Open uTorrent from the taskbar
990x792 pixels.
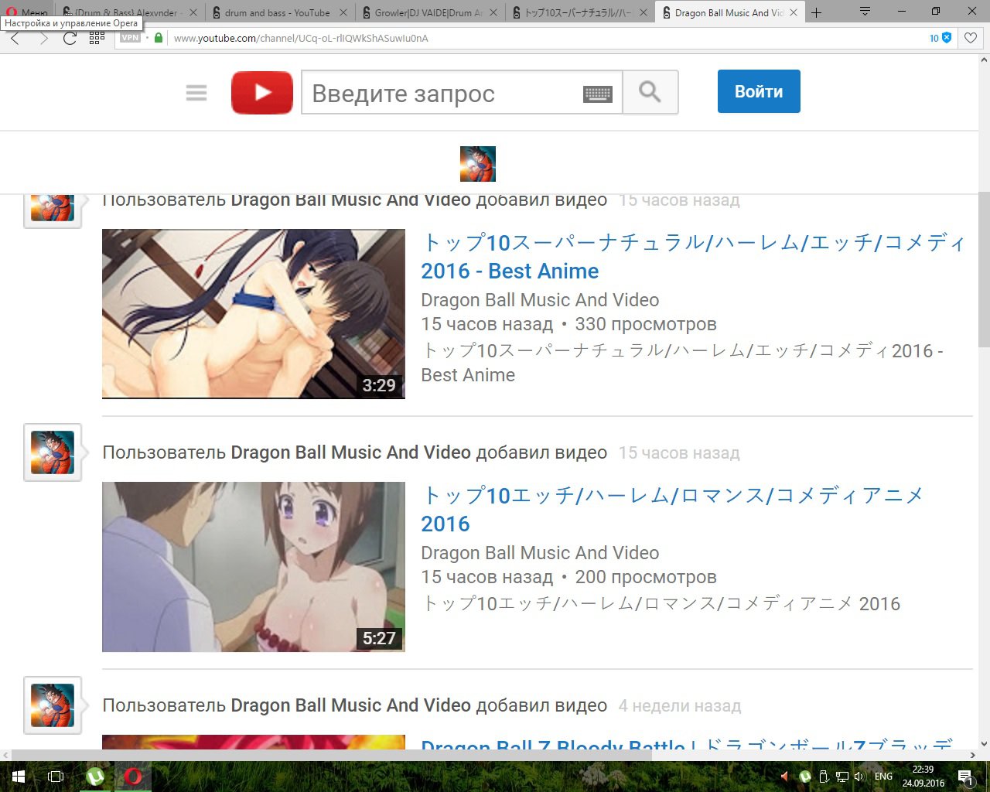(x=95, y=777)
